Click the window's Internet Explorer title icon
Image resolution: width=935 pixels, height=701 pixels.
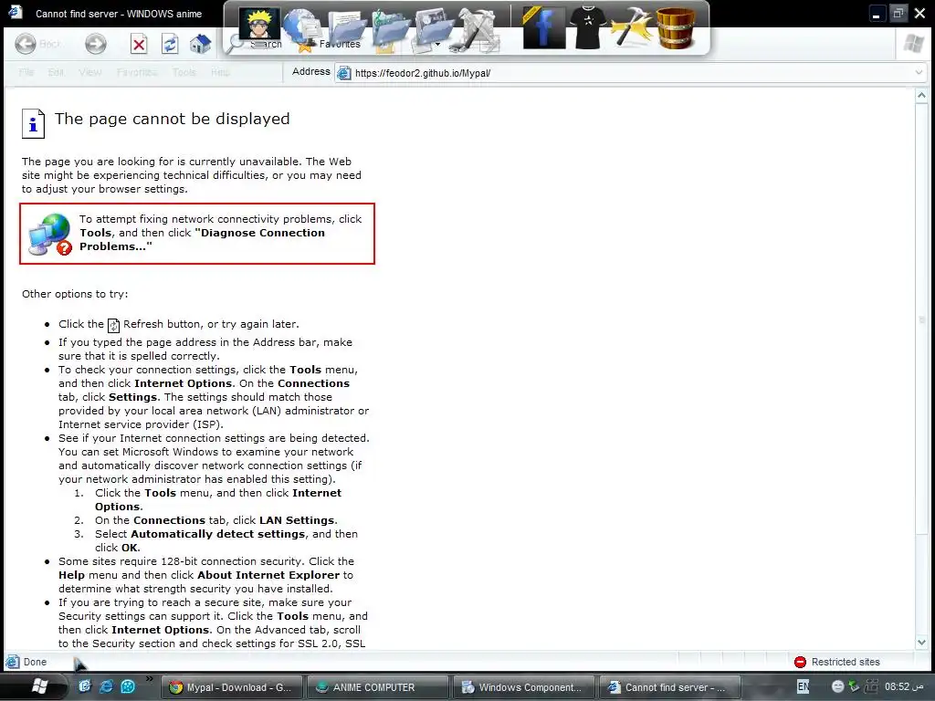[15, 13]
